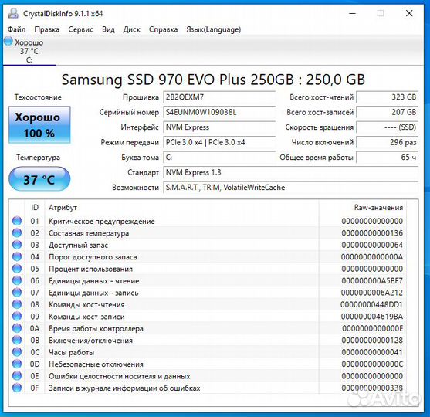This screenshot has width=430, height=417.
Task: Select the disk C: tab showing Хорошо 37 °C
Action: tap(29, 50)
